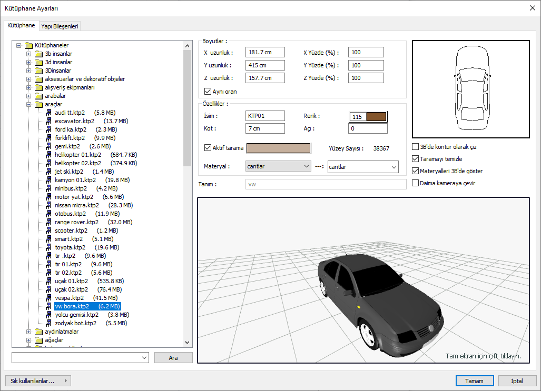Click the range rover.ktp2 object icon
This screenshot has height=391, width=541.
coord(50,222)
